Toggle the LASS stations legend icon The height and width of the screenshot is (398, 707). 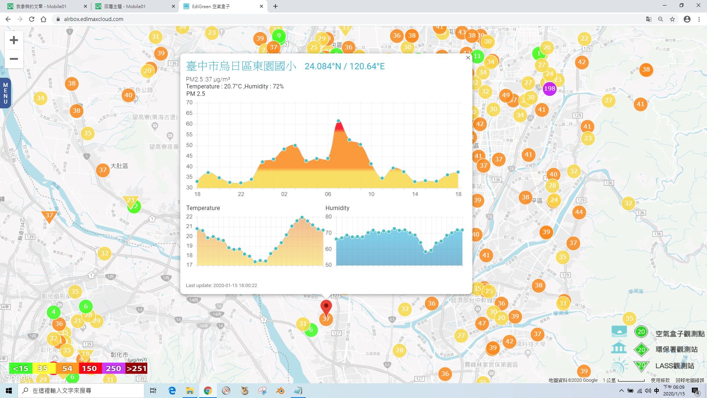(x=641, y=366)
